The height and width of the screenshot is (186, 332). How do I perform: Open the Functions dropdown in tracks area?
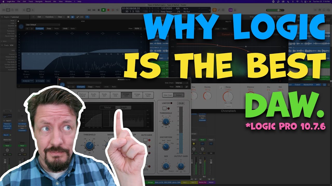50,17
